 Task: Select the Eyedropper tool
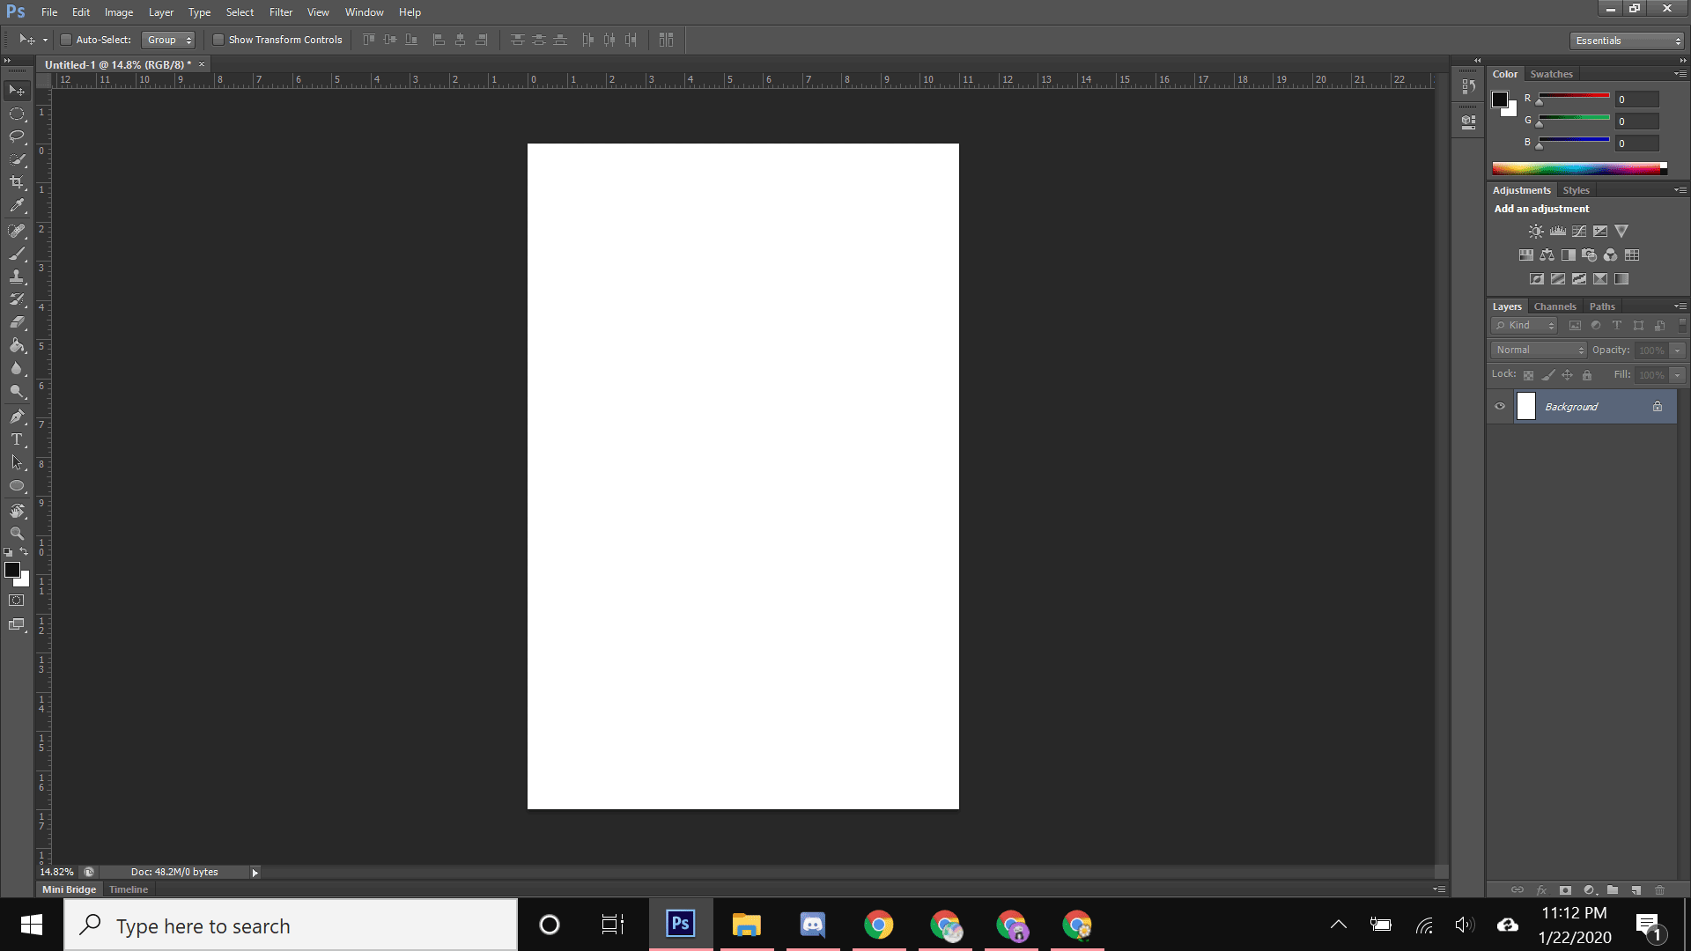tap(17, 206)
